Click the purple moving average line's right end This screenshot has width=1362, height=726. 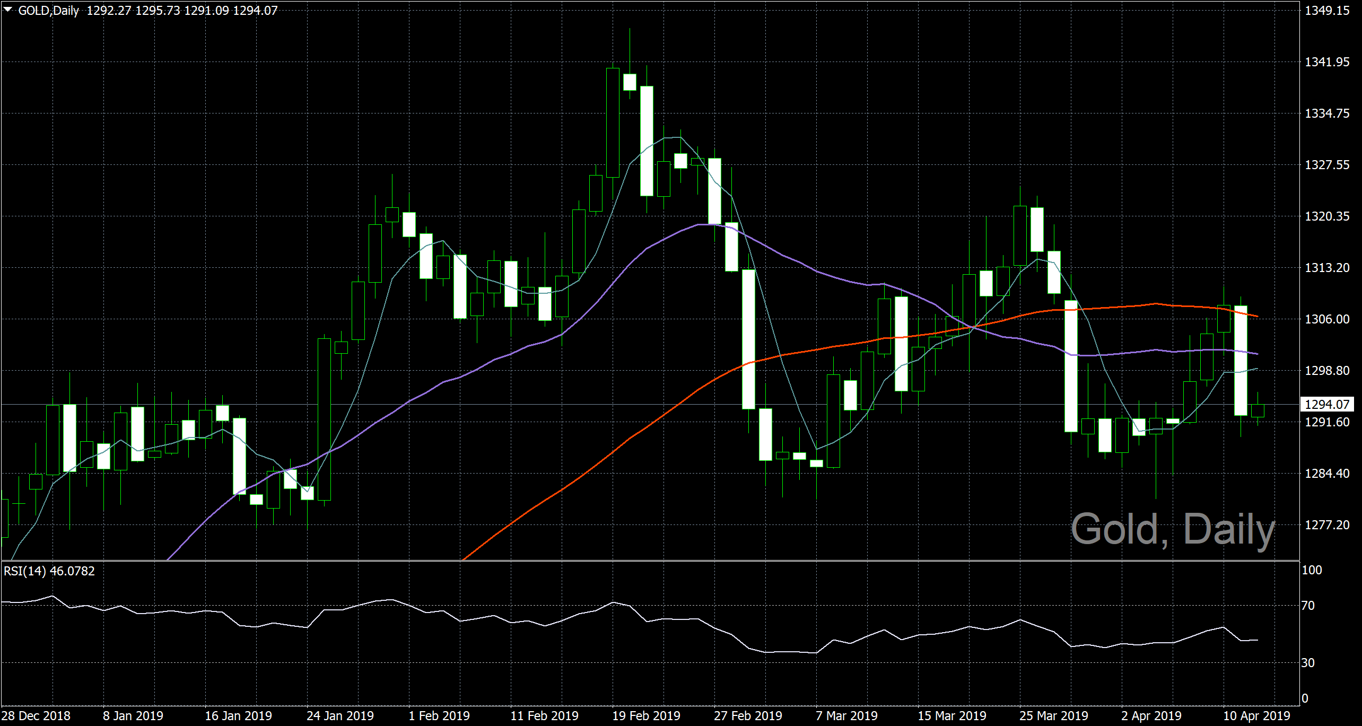pos(1256,354)
